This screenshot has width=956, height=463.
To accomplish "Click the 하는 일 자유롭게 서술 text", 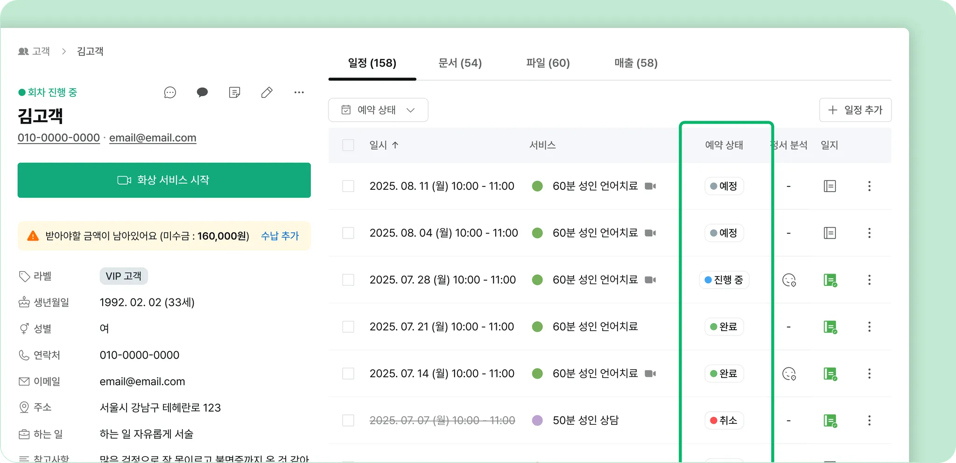I will (x=147, y=434).
